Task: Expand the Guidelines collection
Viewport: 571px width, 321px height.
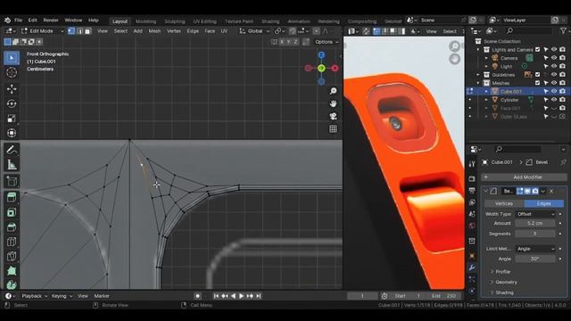Action: click(478, 75)
